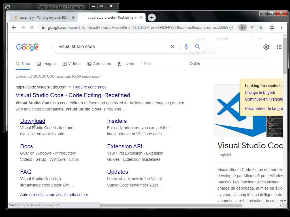Click the scroll right arrow

click(280, 205)
